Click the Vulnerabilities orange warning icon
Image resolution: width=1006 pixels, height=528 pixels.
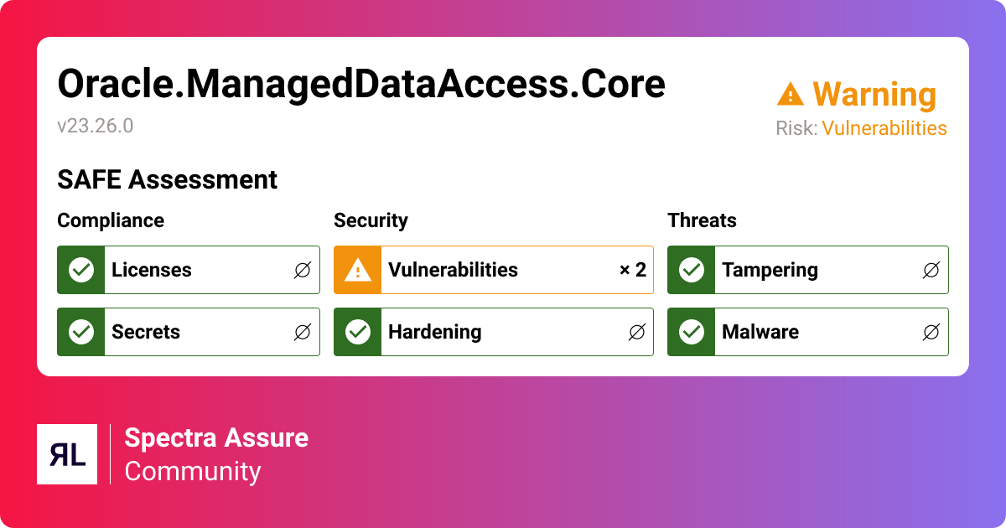(x=358, y=270)
